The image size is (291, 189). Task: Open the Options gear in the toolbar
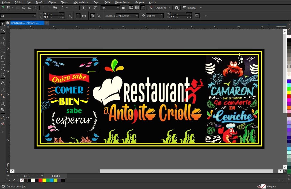click(x=177, y=8)
